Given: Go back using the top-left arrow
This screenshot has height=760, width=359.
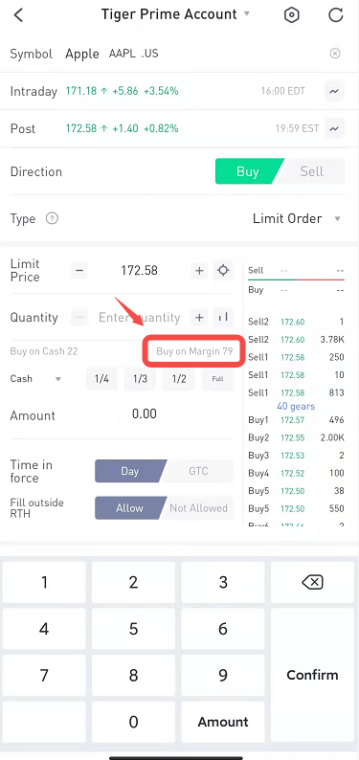Looking at the screenshot, I should (x=18, y=15).
